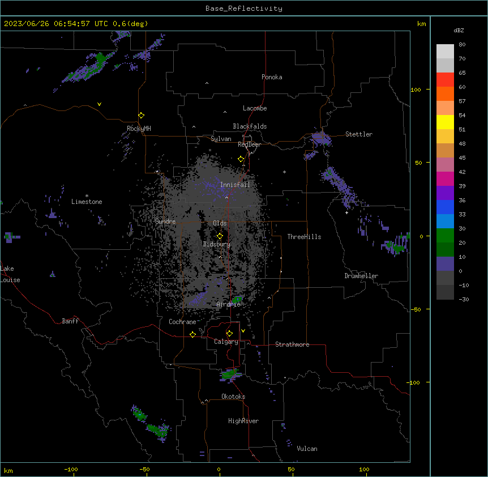Click the white asterisk east of Innisfail
488x477 pixels.
coord(284,172)
